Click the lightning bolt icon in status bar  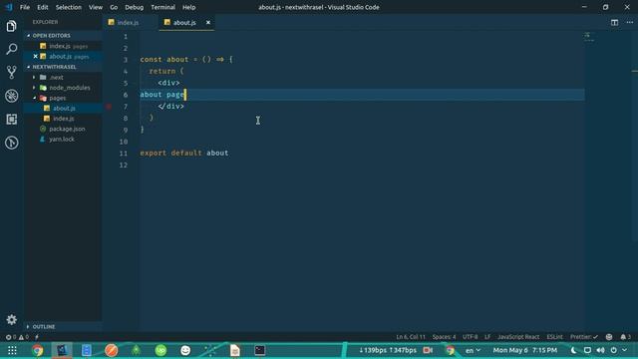click(37, 337)
